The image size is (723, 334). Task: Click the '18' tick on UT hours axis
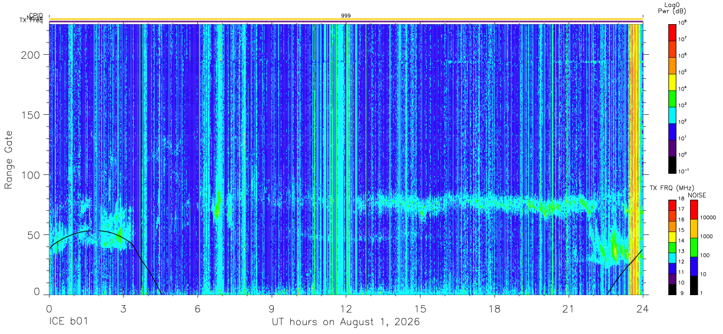tap(494, 309)
